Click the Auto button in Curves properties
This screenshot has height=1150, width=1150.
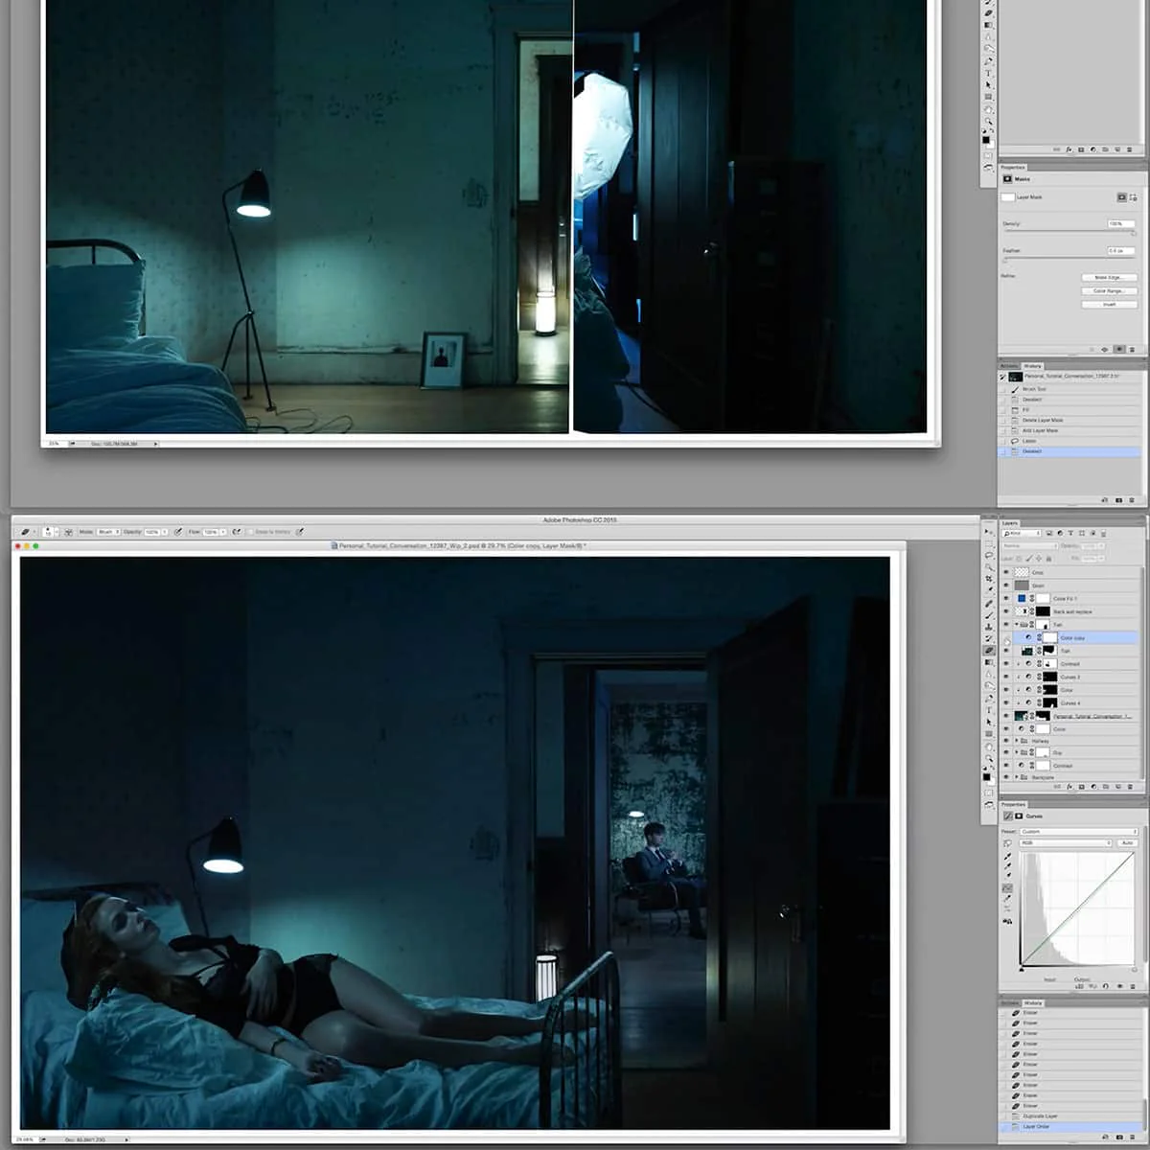(x=1127, y=842)
